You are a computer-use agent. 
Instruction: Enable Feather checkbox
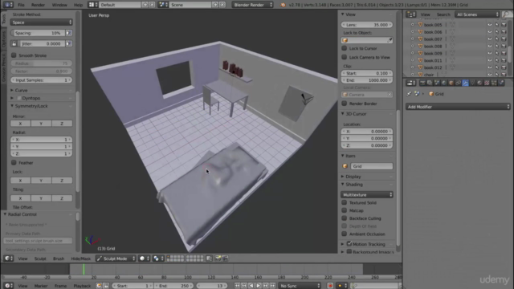[x=14, y=162]
